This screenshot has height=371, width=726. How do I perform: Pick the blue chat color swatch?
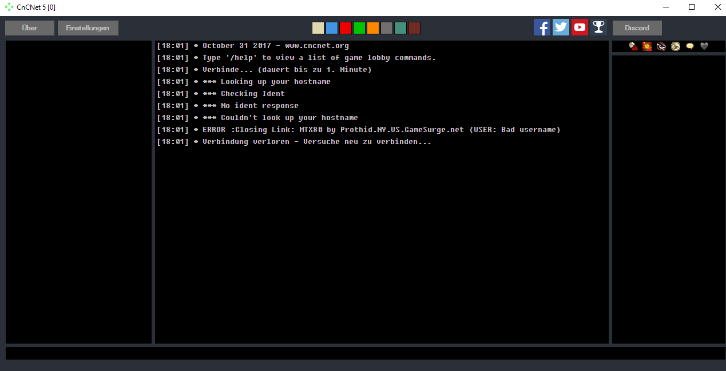tap(332, 28)
